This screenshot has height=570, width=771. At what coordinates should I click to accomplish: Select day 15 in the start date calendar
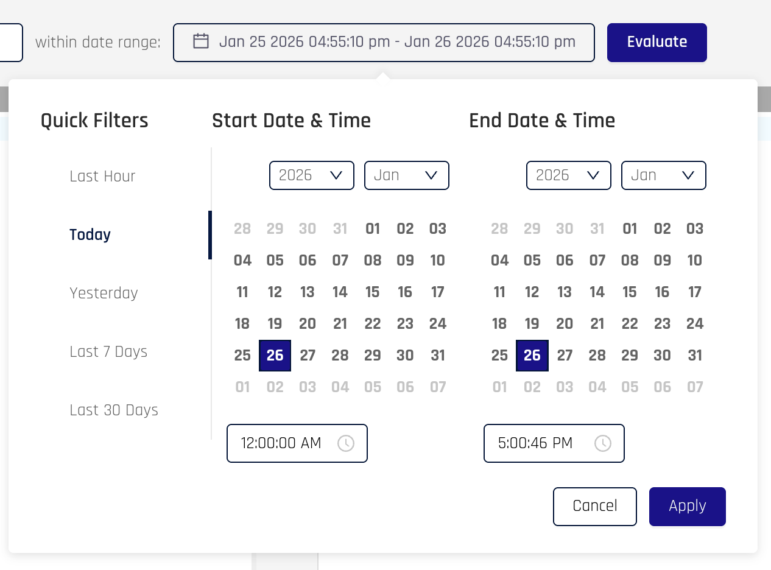[x=372, y=292]
